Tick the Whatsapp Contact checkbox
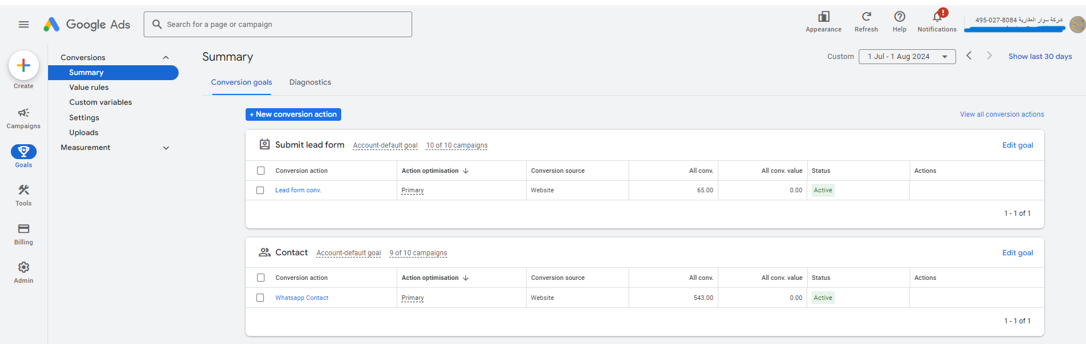Image resolution: width=1086 pixels, height=344 pixels. pyautogui.click(x=260, y=298)
